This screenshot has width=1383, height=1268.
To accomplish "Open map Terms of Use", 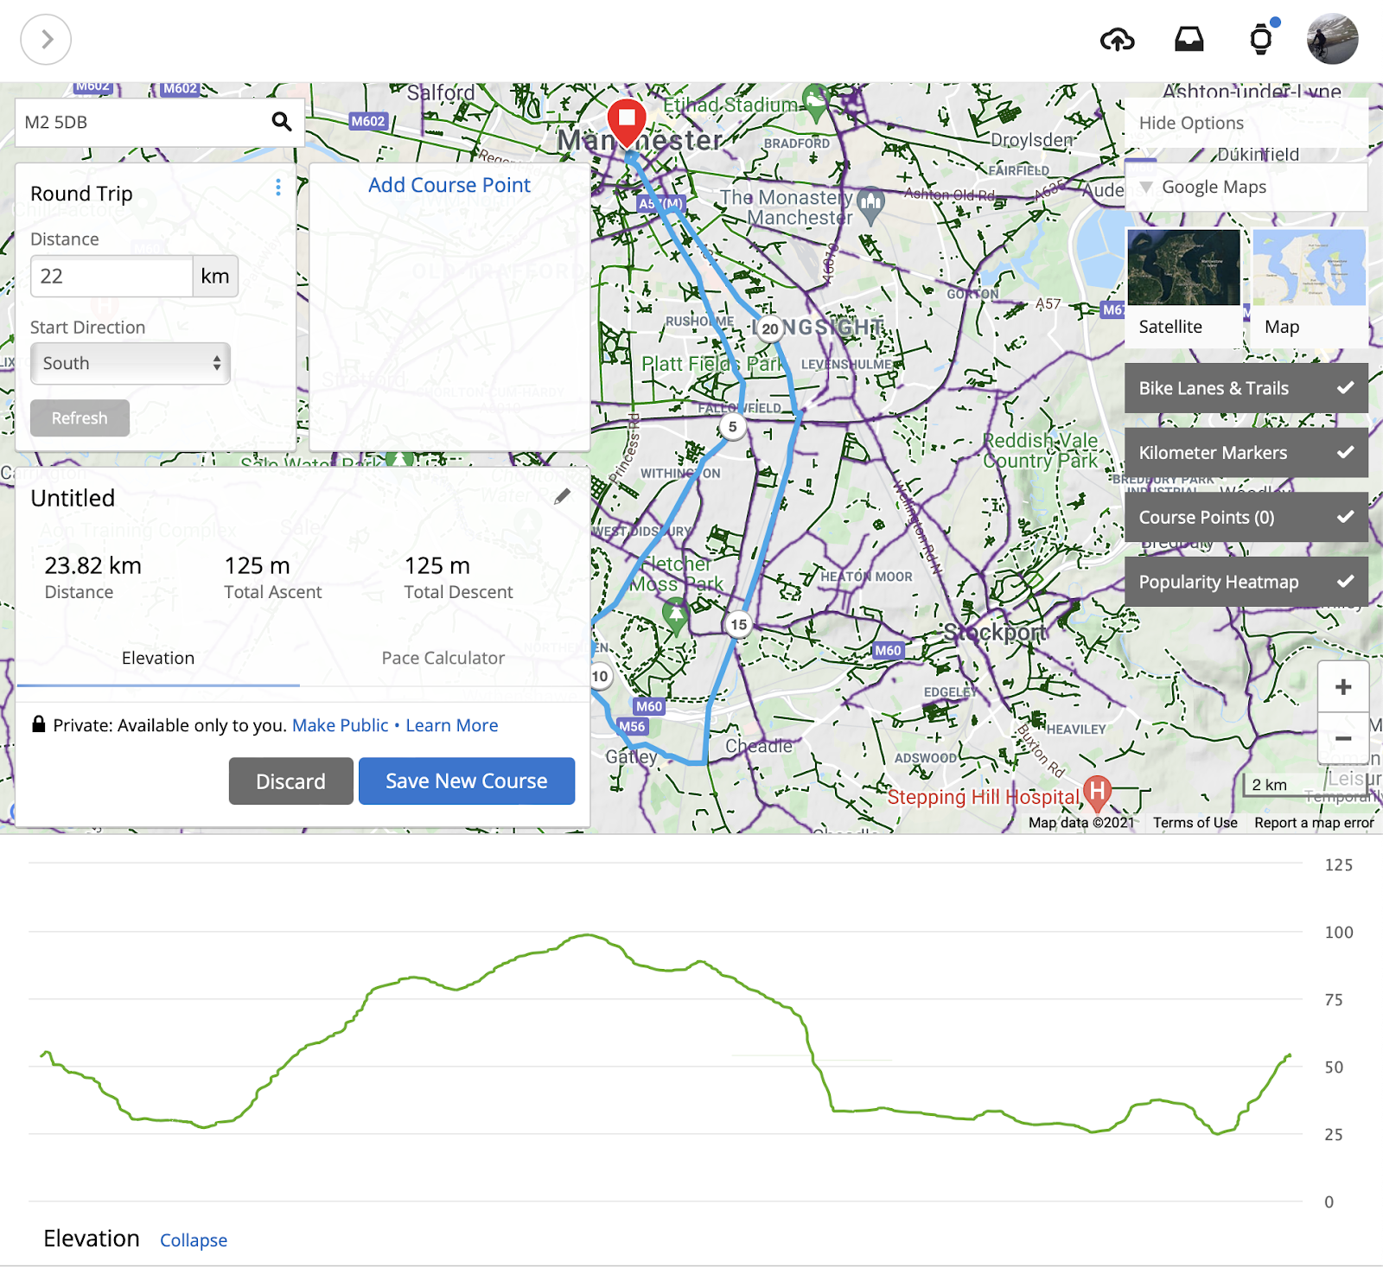I will (1195, 823).
